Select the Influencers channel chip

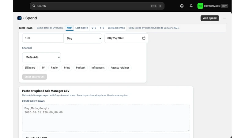(98, 68)
